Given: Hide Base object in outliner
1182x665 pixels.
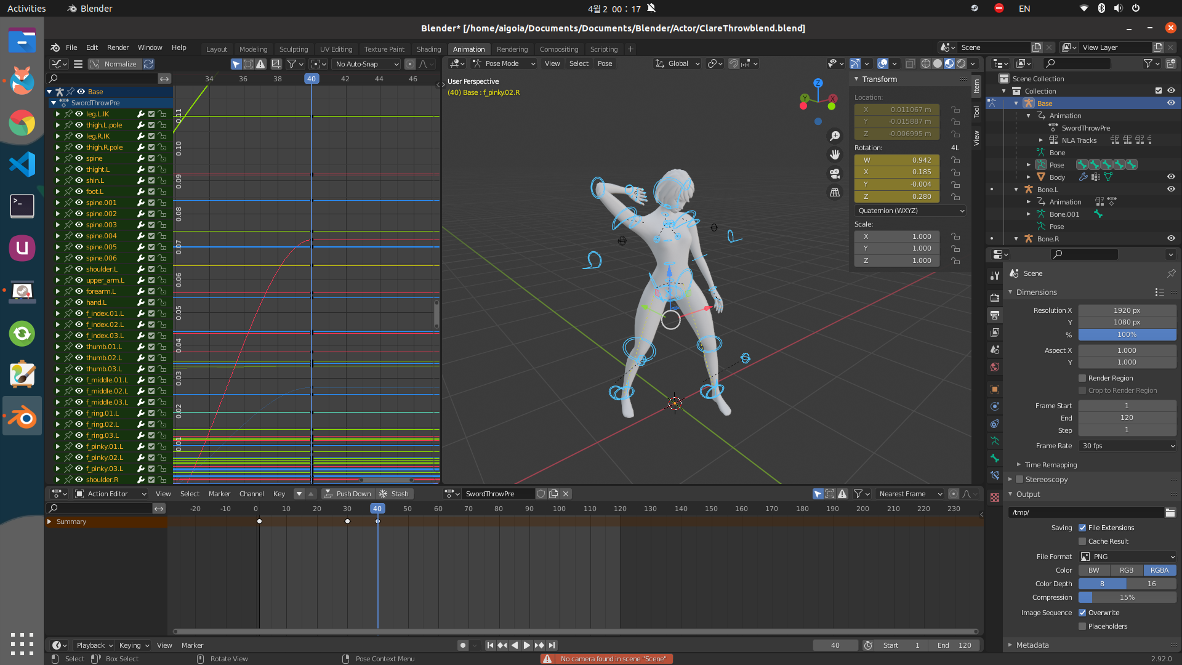Looking at the screenshot, I should (x=1171, y=103).
